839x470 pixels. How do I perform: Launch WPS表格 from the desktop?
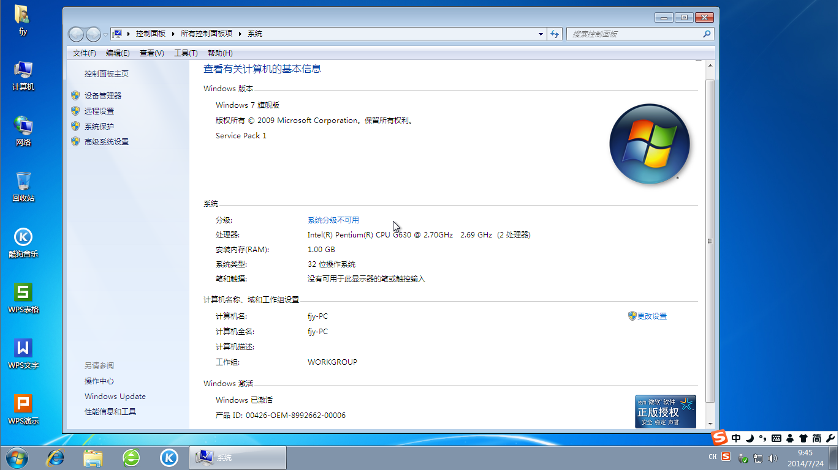pyautogui.click(x=23, y=298)
